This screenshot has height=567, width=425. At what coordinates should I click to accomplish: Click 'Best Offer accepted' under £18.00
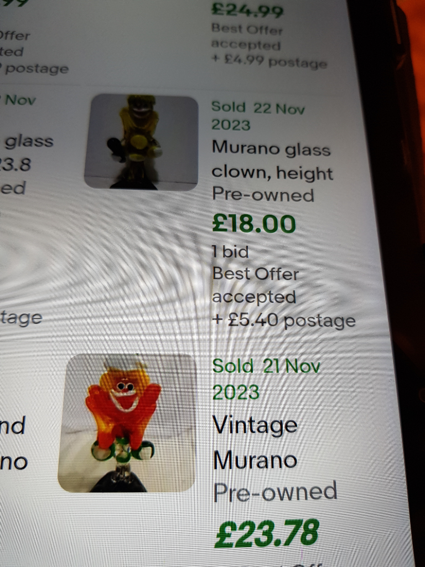point(256,285)
